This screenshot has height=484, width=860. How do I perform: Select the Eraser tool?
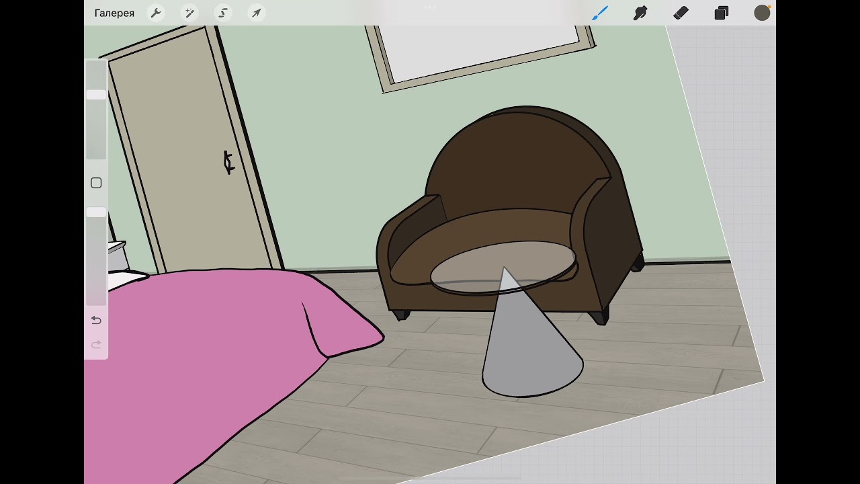(x=681, y=13)
